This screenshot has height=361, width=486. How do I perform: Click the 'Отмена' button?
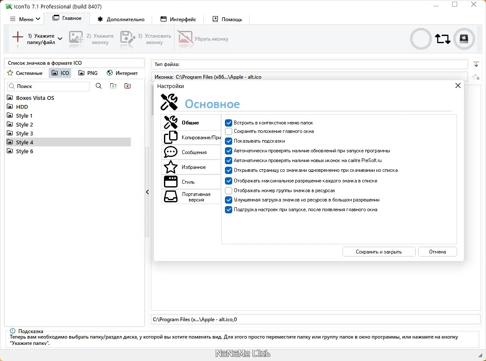point(437,252)
